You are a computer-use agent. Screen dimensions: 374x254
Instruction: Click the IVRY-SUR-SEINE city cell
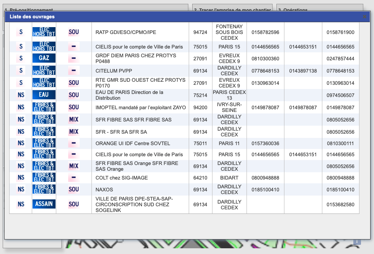coord(229,107)
